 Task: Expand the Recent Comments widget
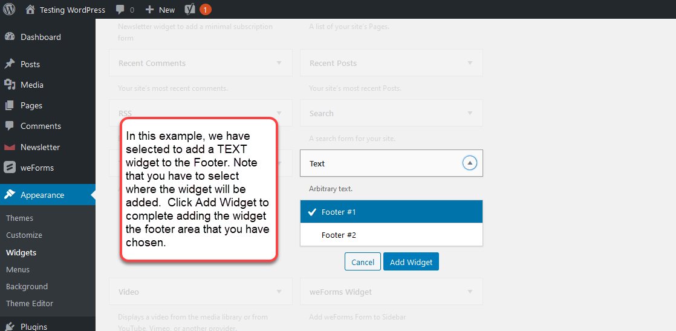pos(279,63)
